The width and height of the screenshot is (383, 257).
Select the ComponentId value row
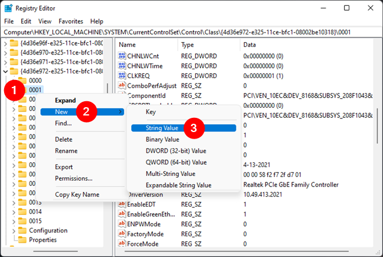point(245,95)
